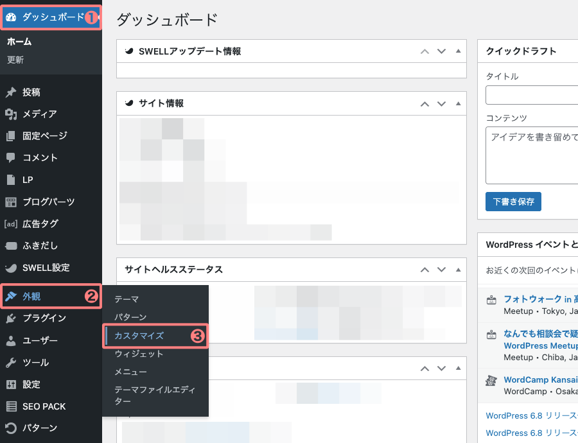Click the paintbrush icon beside 外観
This screenshot has width=578, height=443.
coord(11,296)
